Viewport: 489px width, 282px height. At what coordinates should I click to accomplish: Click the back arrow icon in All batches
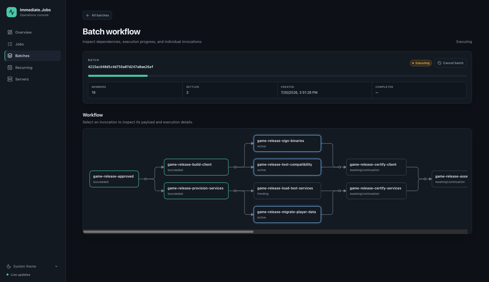pos(88,15)
